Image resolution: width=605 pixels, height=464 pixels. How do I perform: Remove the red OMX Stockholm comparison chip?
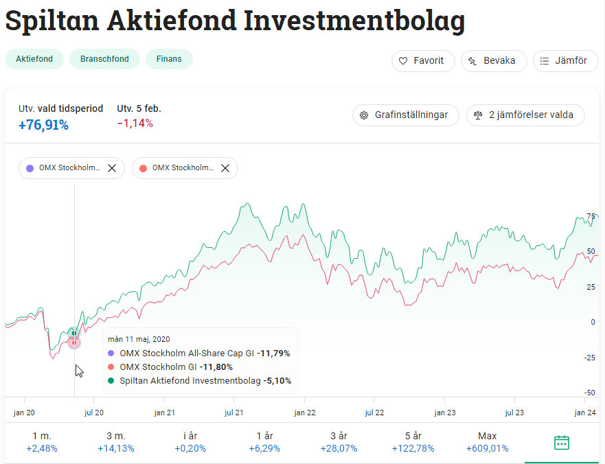tap(225, 168)
